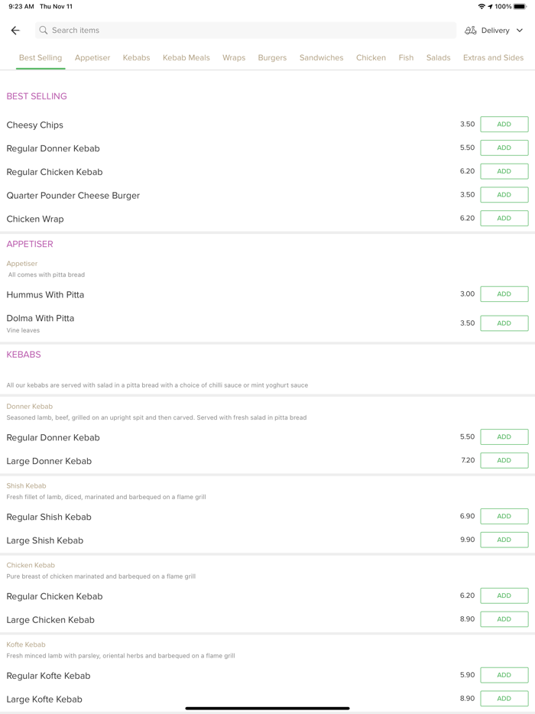Tap the back arrow icon
The width and height of the screenshot is (535, 714).
(x=15, y=31)
